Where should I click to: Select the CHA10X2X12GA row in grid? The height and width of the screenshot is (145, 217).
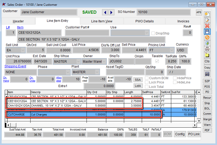[x=101, y=106]
